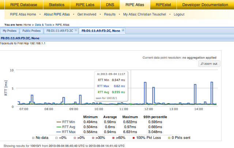Screen dimensions: 234x148
Task: Open Developer Documentation menu
Action: point(205,5)
